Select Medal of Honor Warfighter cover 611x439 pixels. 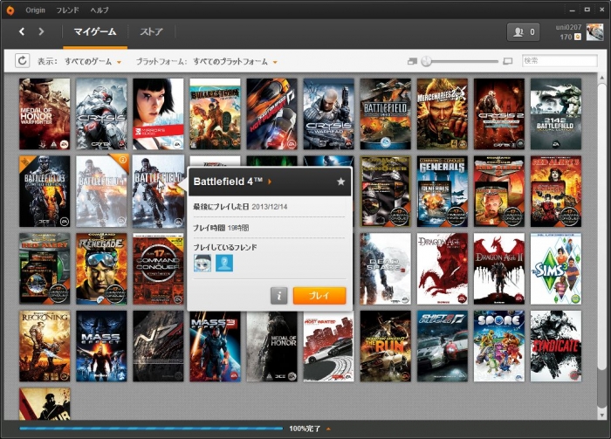[x=45, y=113]
